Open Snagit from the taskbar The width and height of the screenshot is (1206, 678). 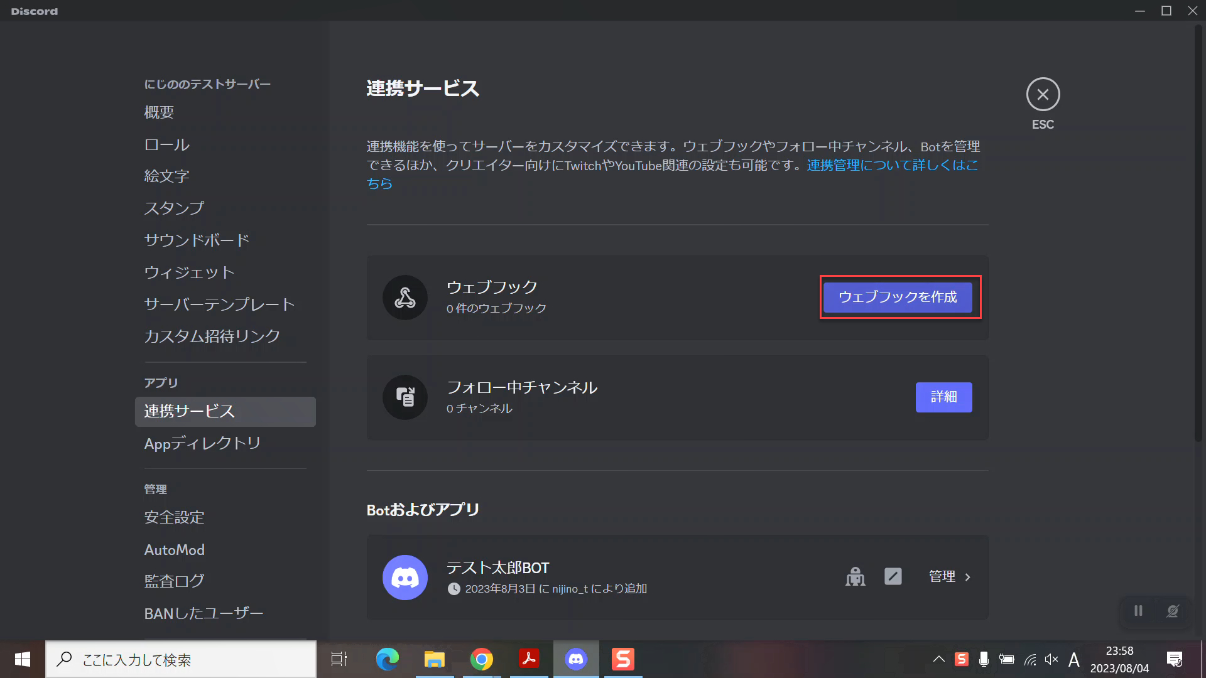(622, 659)
